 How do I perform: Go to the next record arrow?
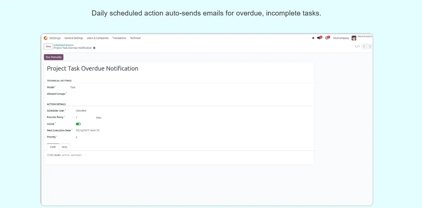(370, 46)
